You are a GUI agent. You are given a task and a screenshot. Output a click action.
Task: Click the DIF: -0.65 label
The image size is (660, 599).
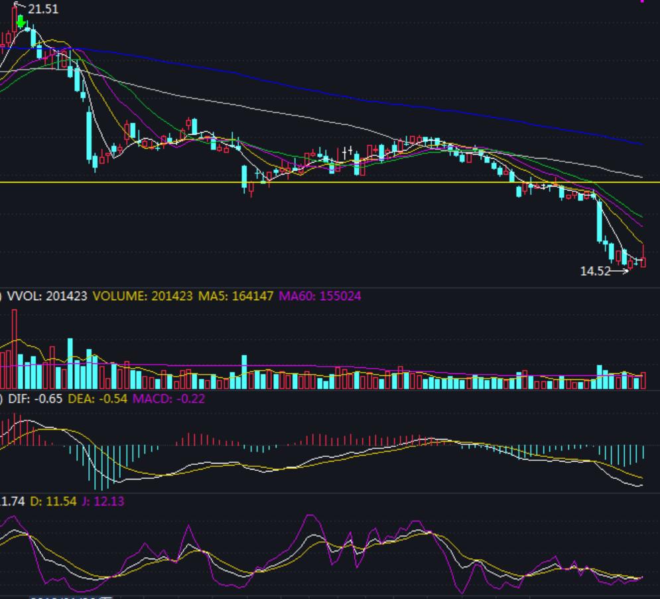[35, 398]
